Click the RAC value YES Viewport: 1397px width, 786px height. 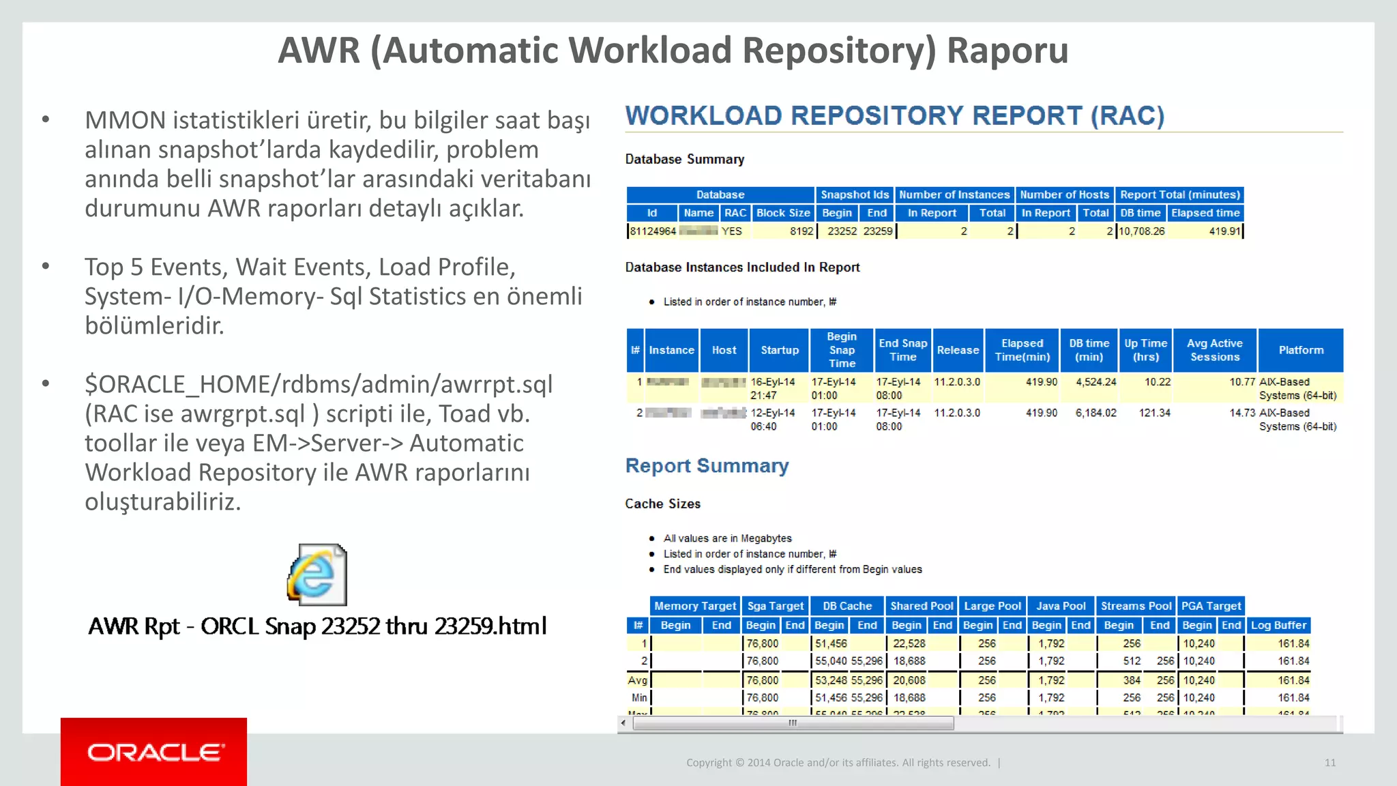click(x=731, y=231)
